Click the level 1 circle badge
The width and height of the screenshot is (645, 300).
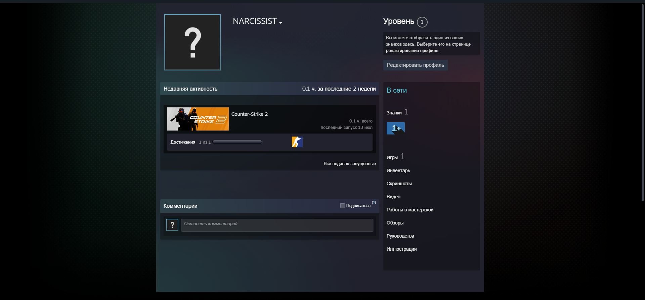point(422,22)
